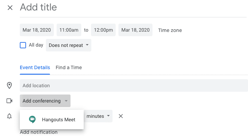Select Hangouts Meet from the conferencing menu
Screen dimensions: 248x139
pyautogui.click(x=52, y=120)
